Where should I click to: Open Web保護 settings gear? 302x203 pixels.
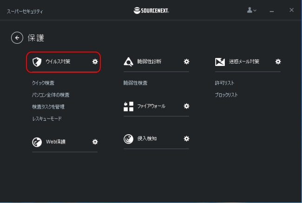coord(95,142)
